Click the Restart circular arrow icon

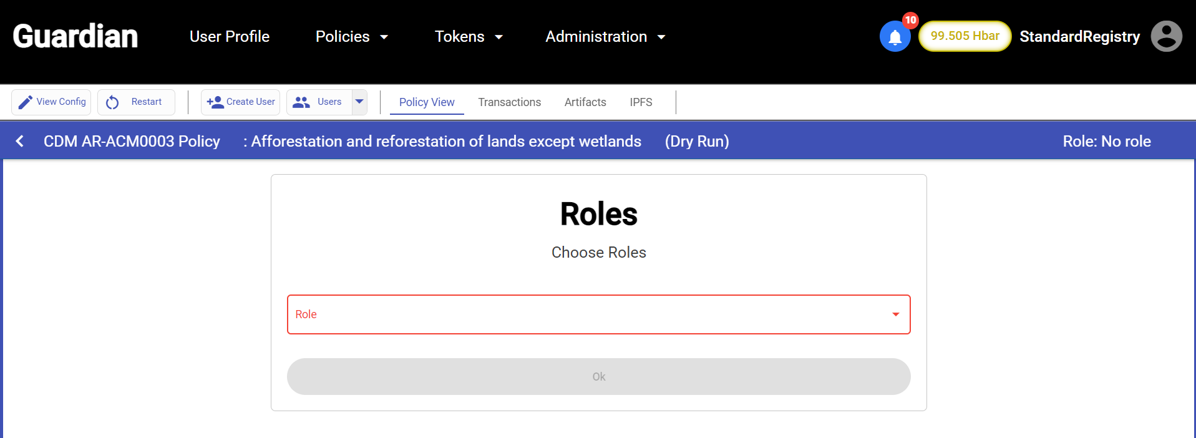click(x=112, y=102)
